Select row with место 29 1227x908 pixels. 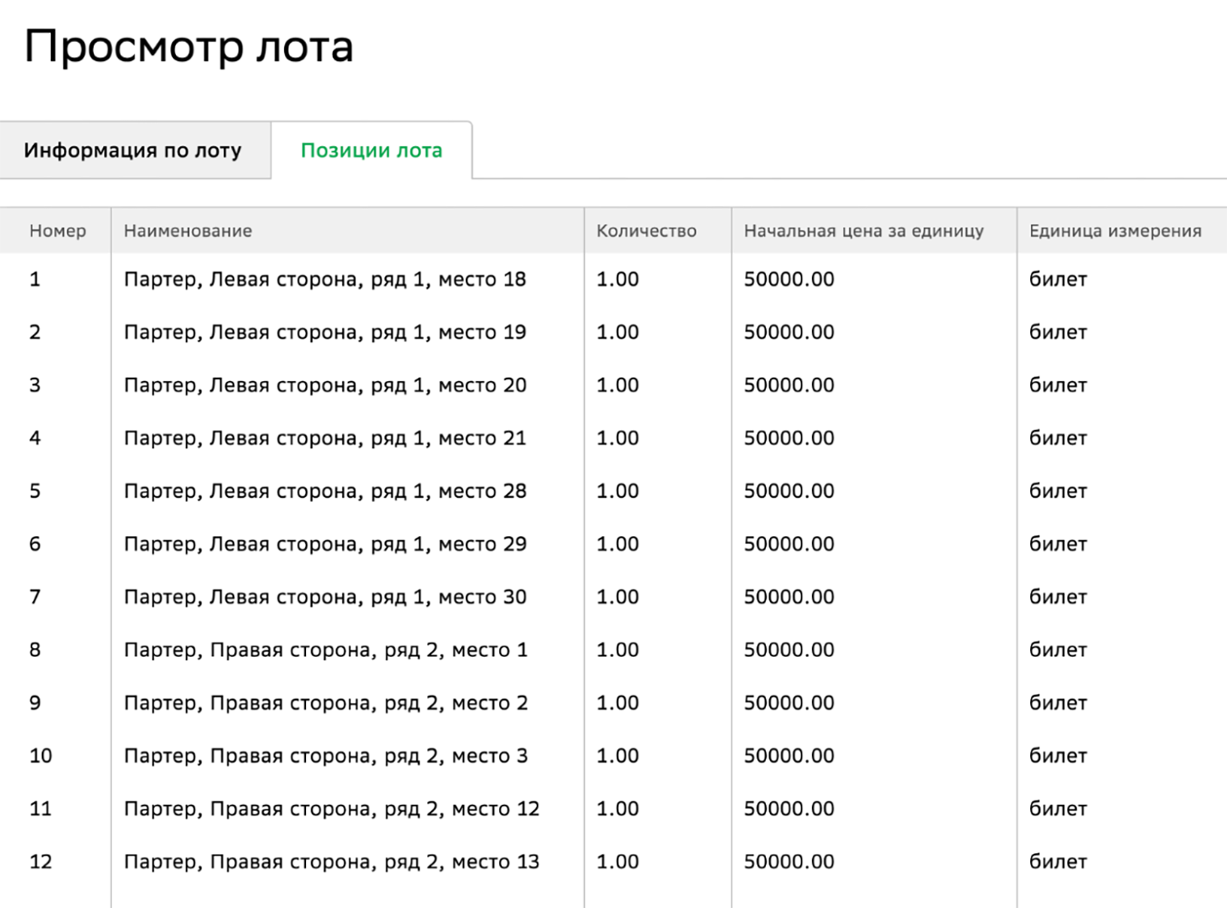(x=613, y=544)
